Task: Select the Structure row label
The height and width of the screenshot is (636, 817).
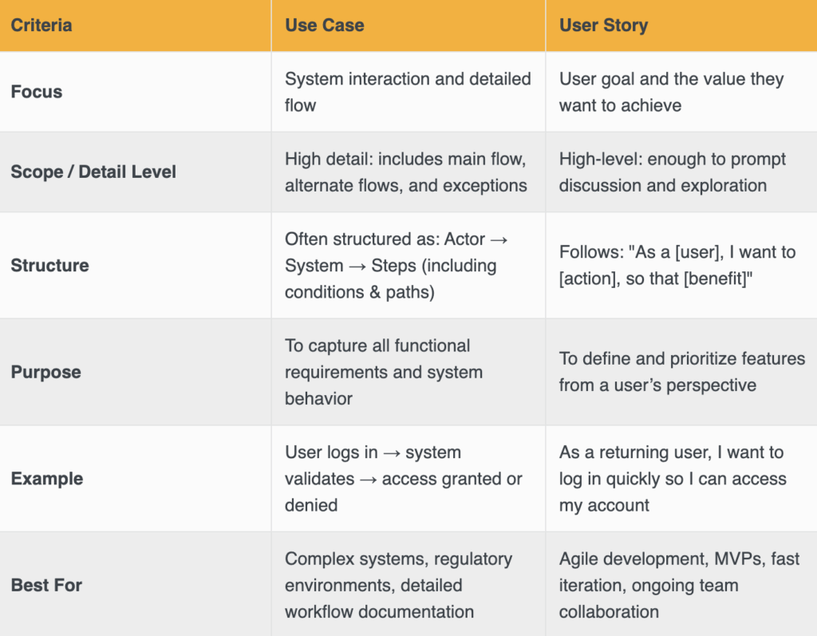Action: [x=49, y=265]
